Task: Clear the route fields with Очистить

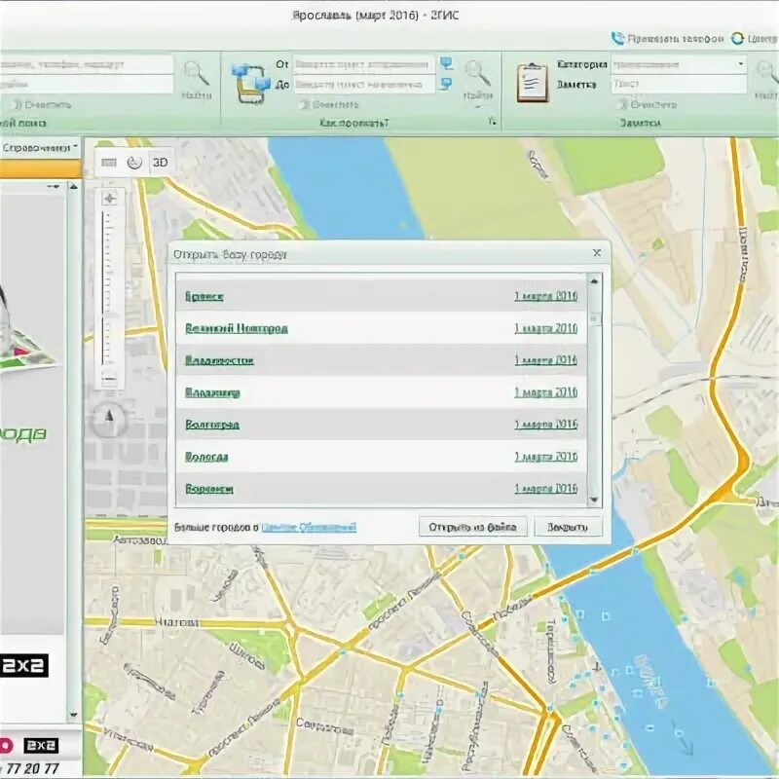Action: [x=330, y=104]
